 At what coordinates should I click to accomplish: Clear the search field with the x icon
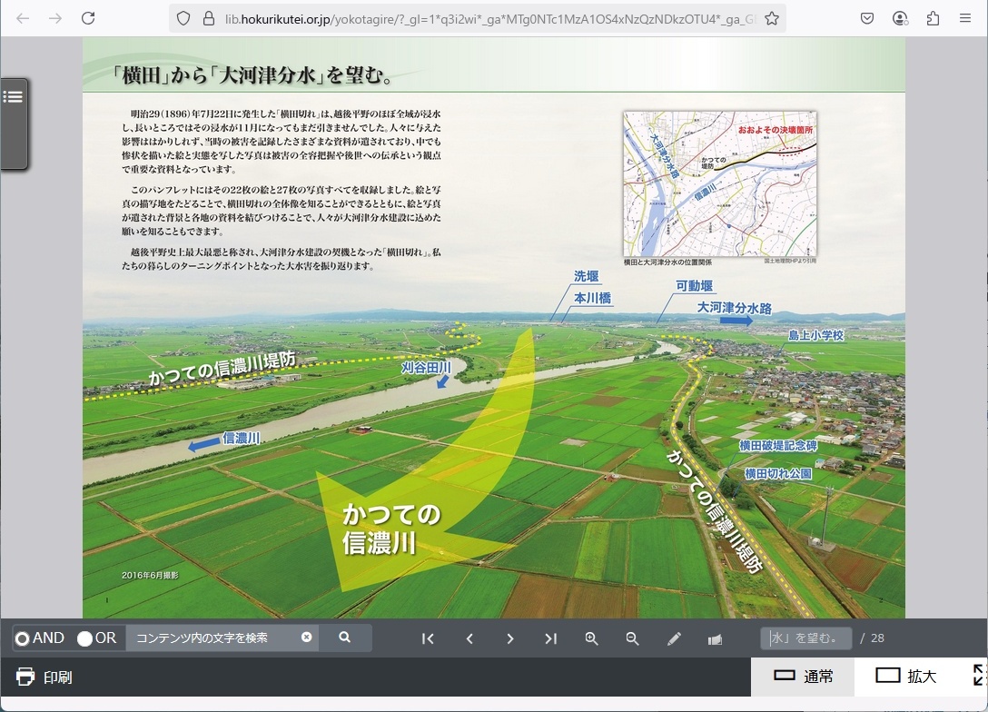[x=306, y=637]
